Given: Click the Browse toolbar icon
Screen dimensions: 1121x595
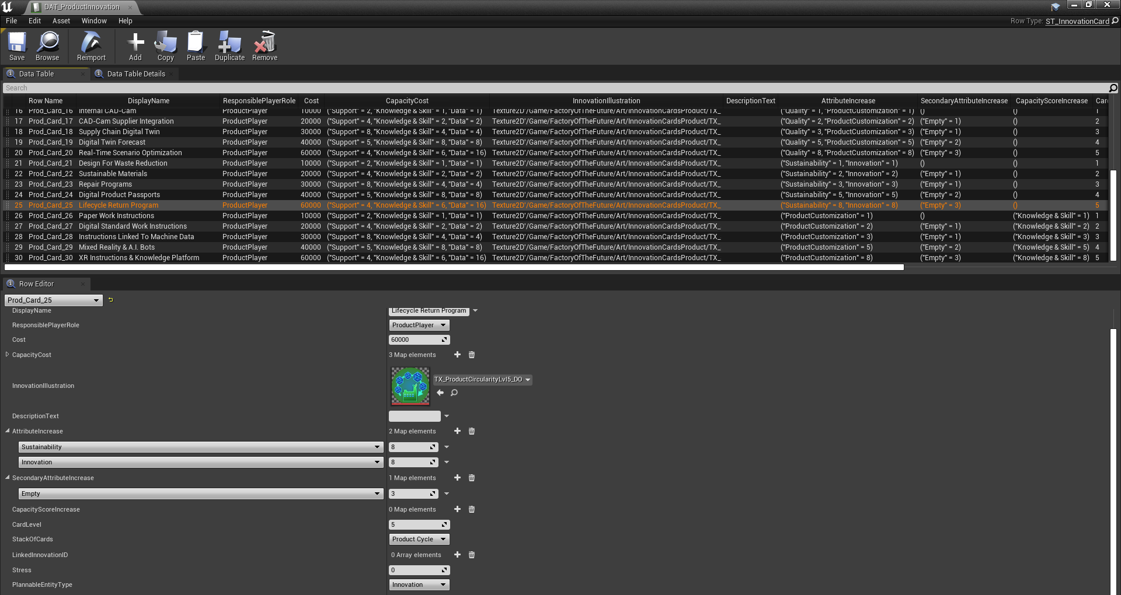Looking at the screenshot, I should (x=47, y=45).
